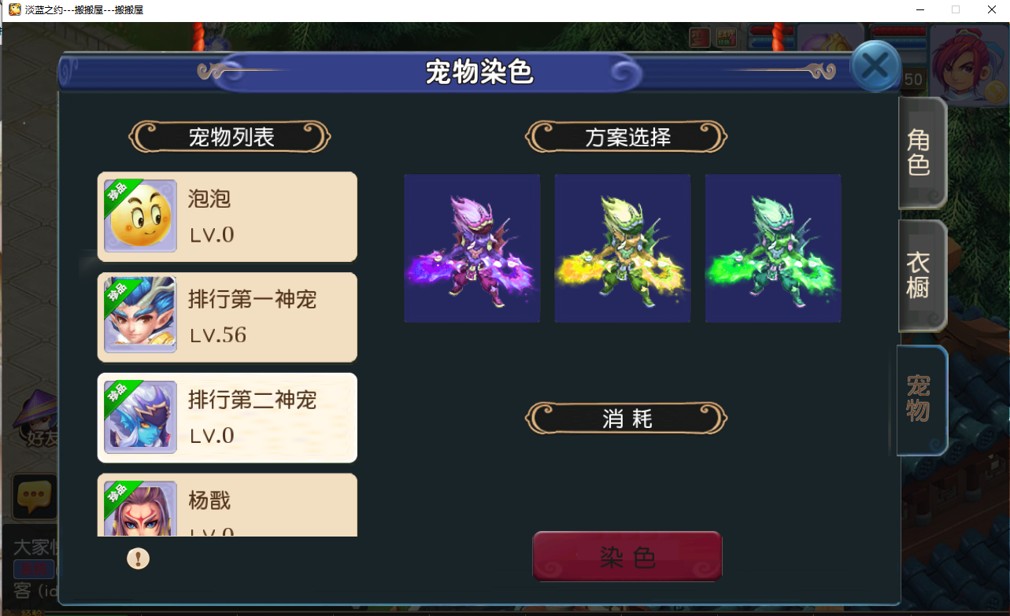The image size is (1010, 616).
Task: Click the 淡蓝之约 title bar app icon
Action: [14, 10]
